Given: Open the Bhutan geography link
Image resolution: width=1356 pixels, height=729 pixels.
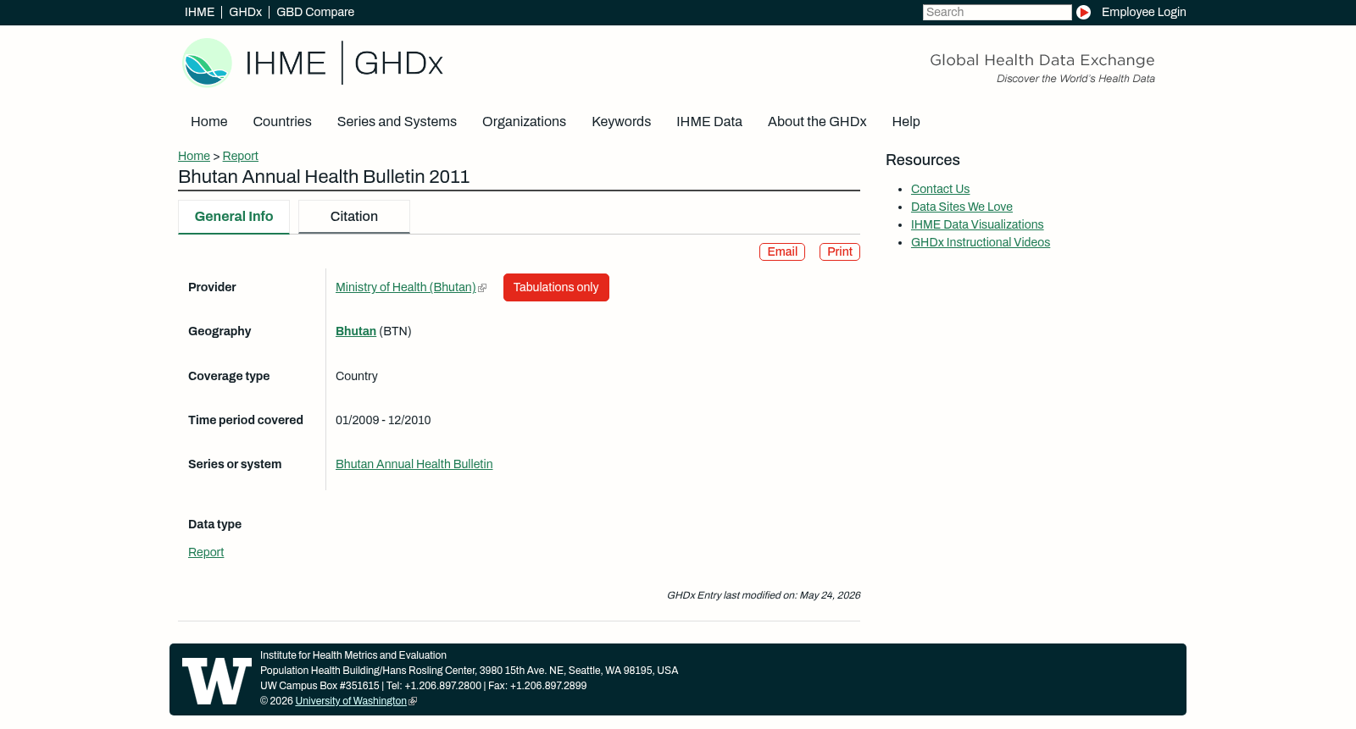Looking at the screenshot, I should (356, 332).
